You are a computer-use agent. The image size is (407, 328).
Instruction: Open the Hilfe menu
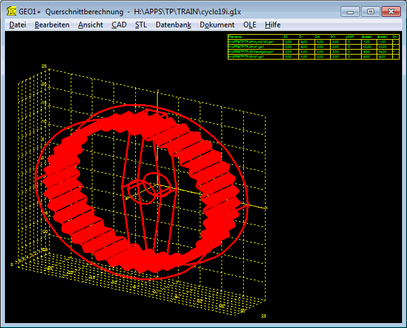(272, 25)
